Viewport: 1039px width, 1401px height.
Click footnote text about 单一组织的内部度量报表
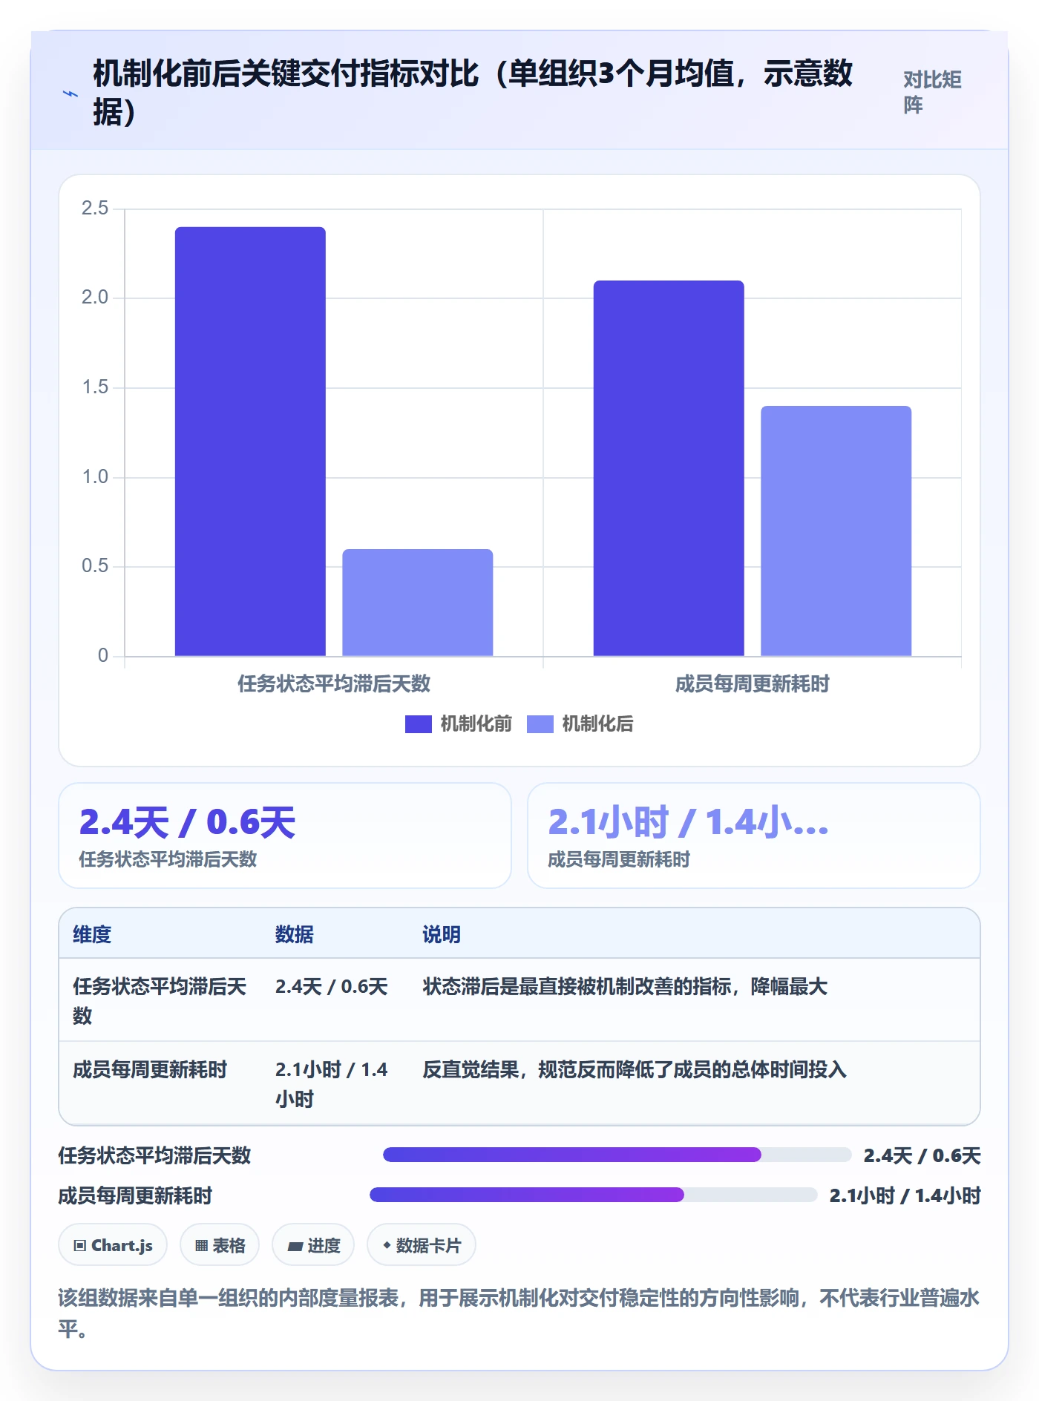pyautogui.click(x=519, y=1313)
